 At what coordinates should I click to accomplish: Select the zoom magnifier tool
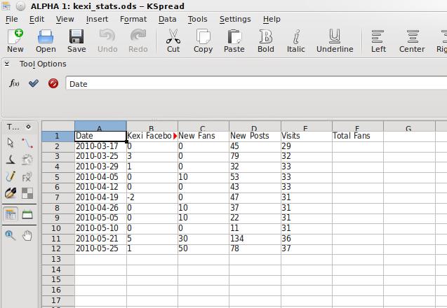click(x=11, y=236)
